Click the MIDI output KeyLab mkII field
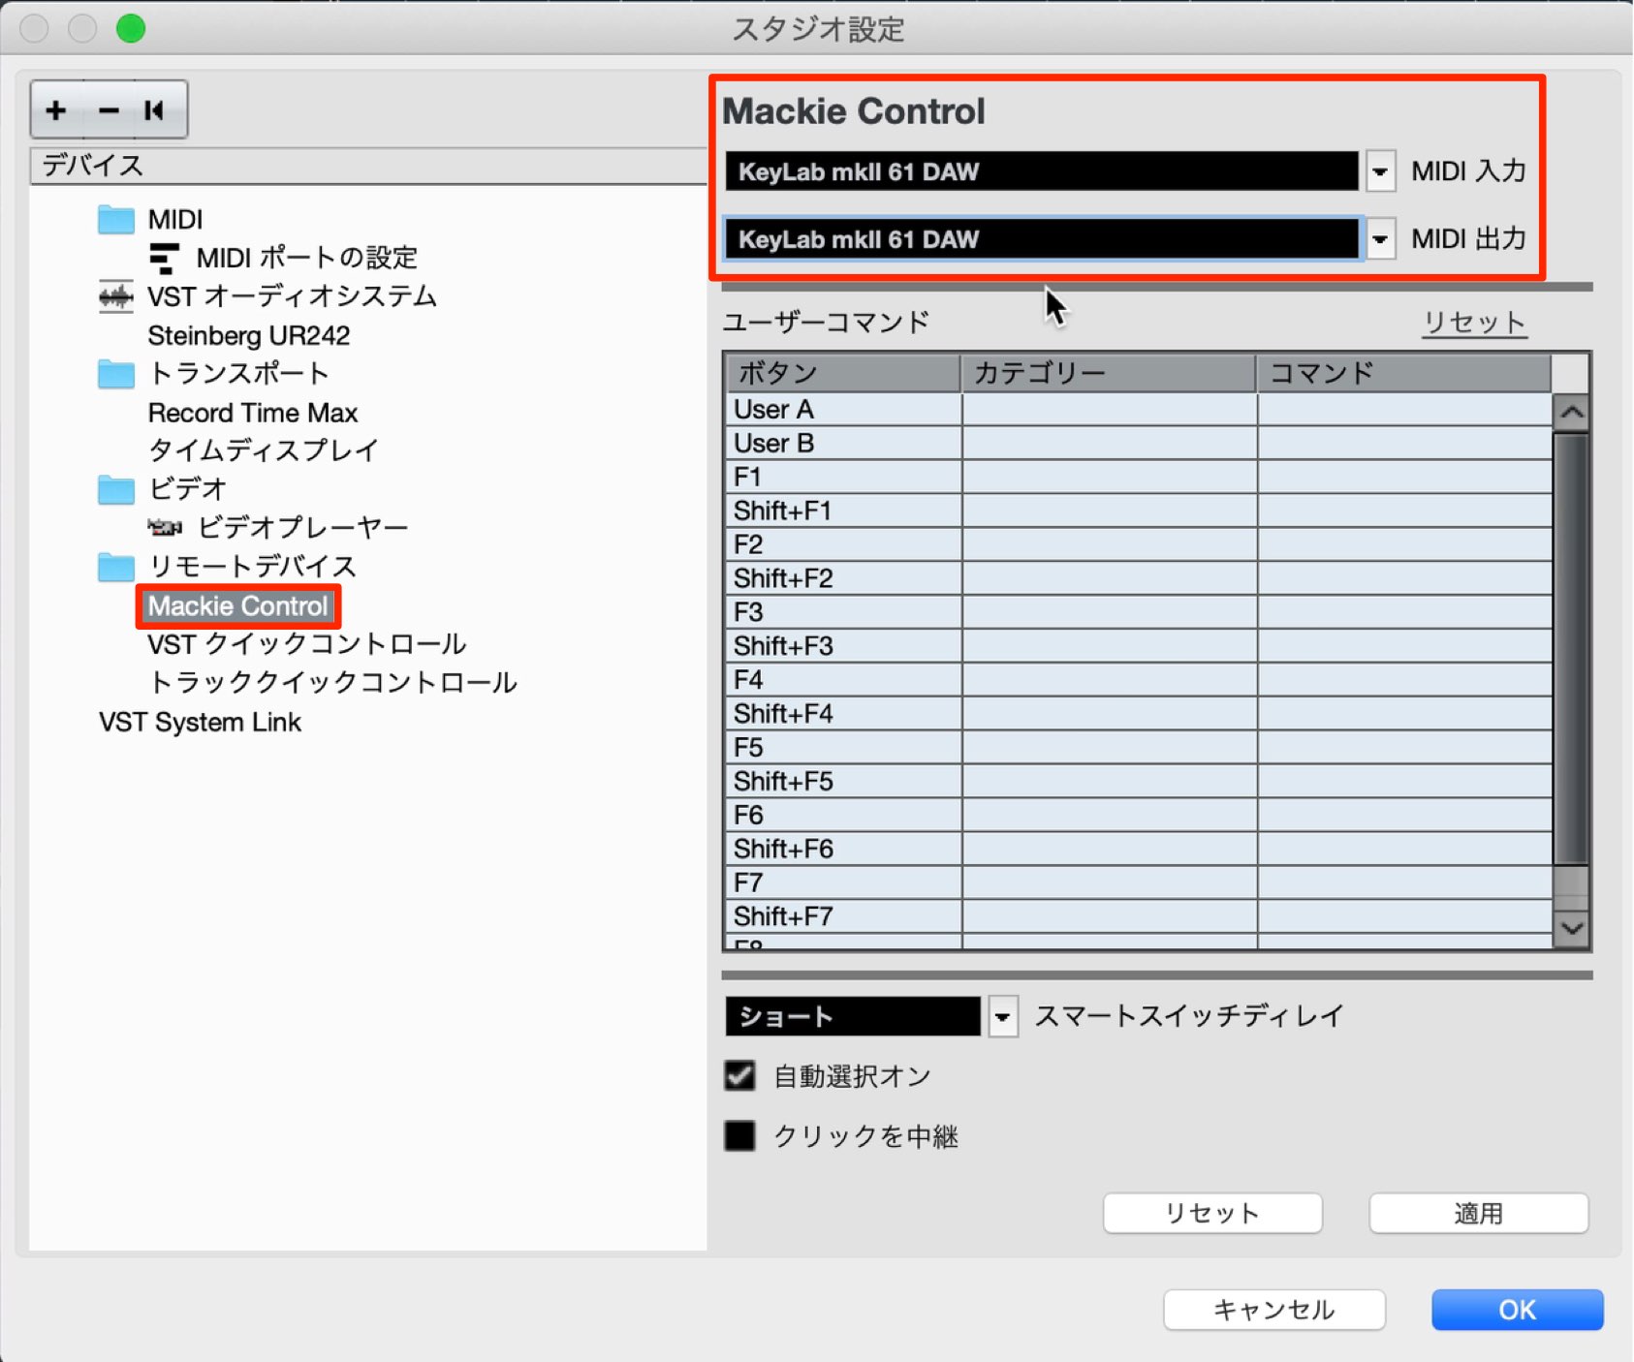The image size is (1634, 1362). coord(1042,238)
